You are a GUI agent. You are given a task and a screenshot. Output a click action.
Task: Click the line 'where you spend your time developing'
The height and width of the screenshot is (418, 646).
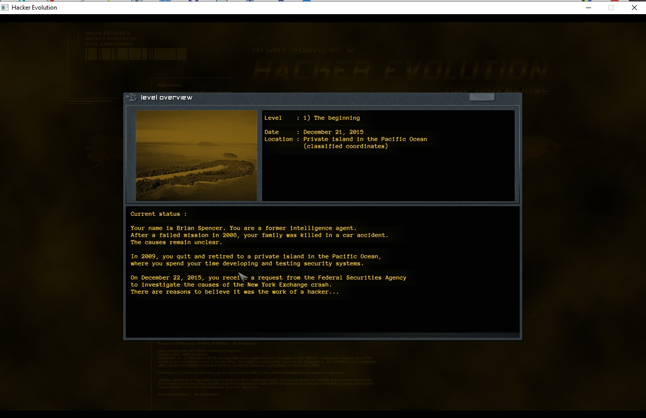(247, 263)
